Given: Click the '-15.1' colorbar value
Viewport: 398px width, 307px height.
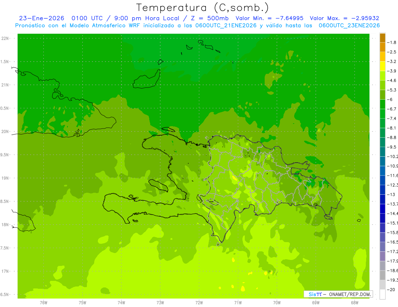Looking at the screenshot, I should (x=392, y=223).
